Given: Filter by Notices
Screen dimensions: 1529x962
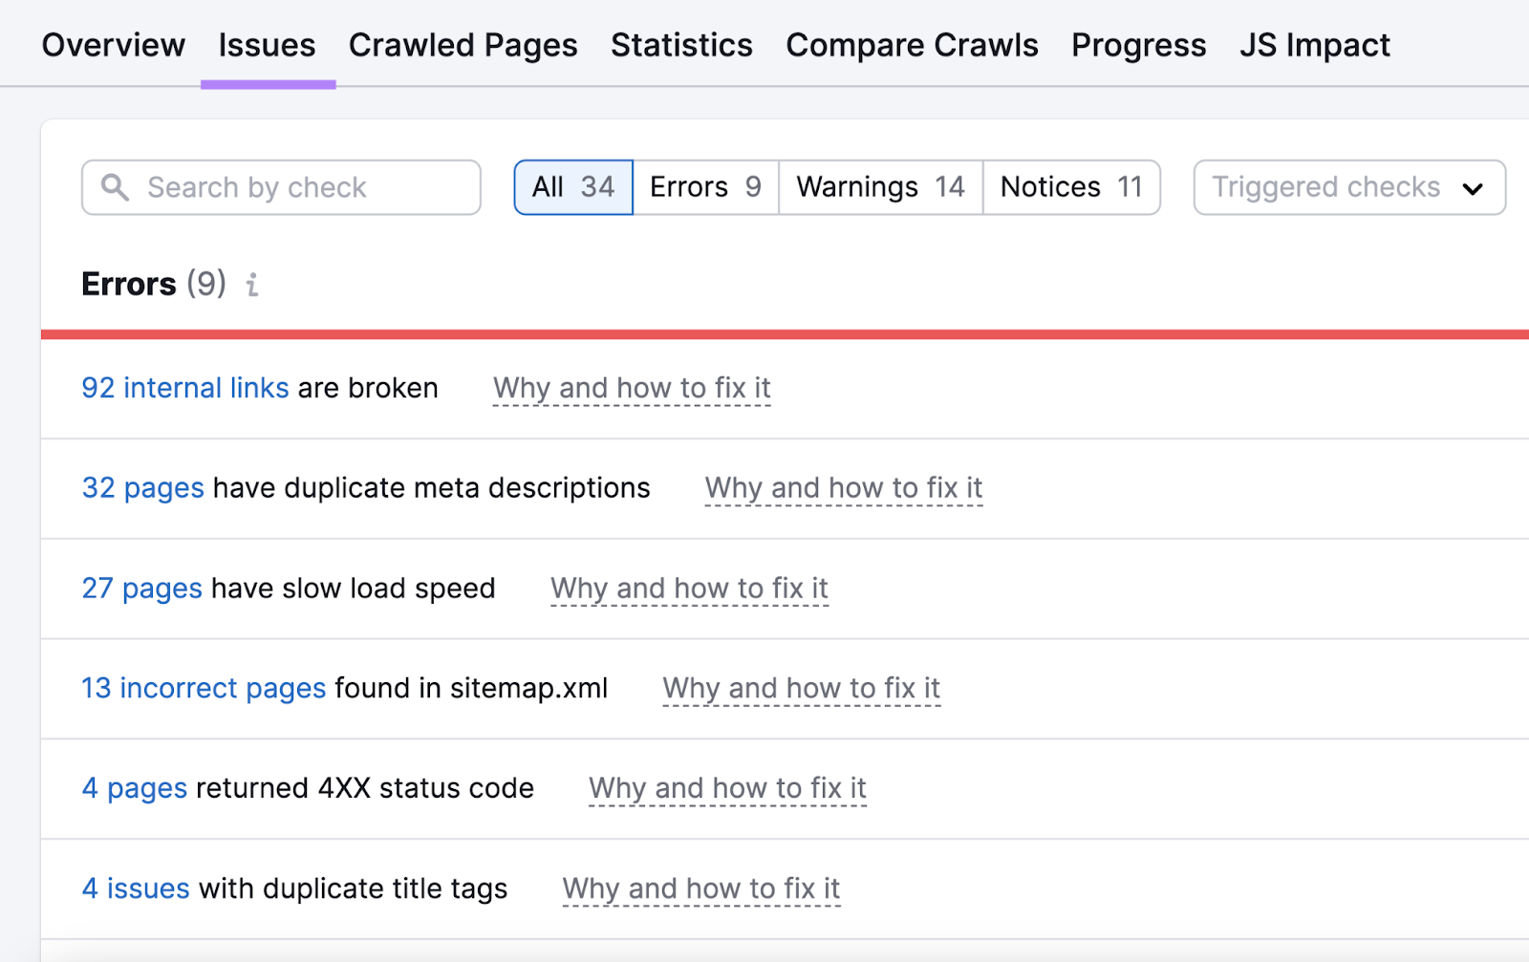Looking at the screenshot, I should pos(1070,187).
